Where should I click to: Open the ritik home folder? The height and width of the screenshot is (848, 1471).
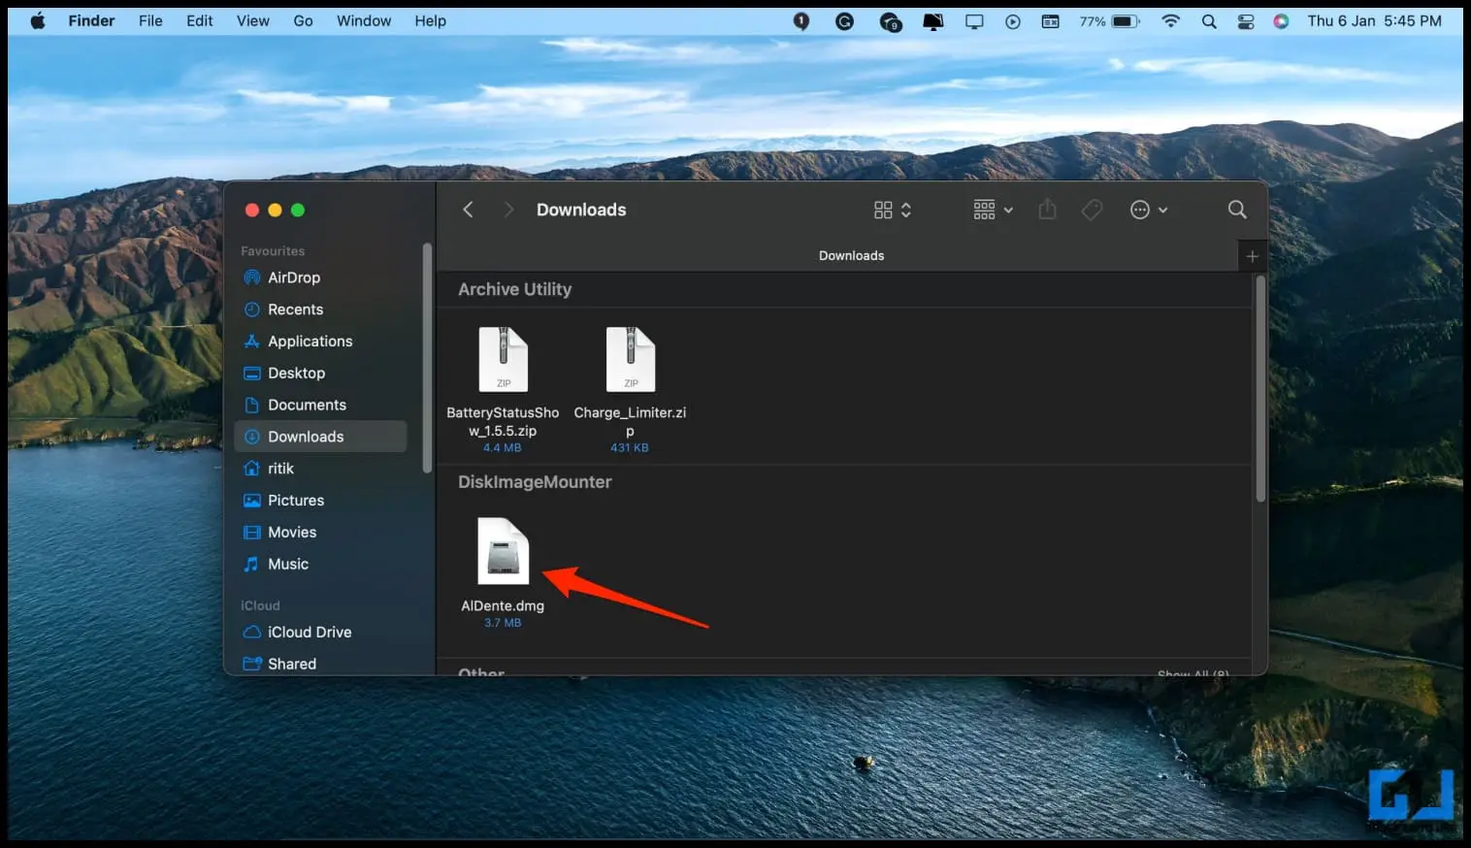pos(321,469)
